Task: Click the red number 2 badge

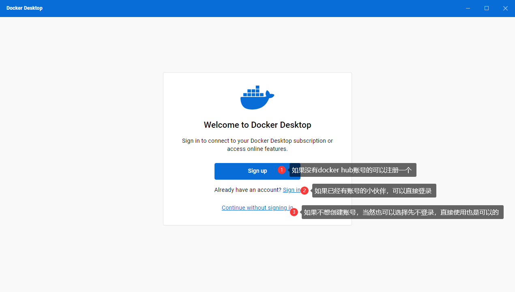Action: [x=305, y=191]
